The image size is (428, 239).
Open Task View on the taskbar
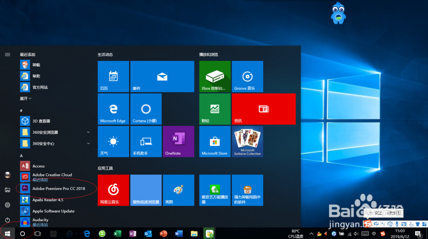pos(38,233)
